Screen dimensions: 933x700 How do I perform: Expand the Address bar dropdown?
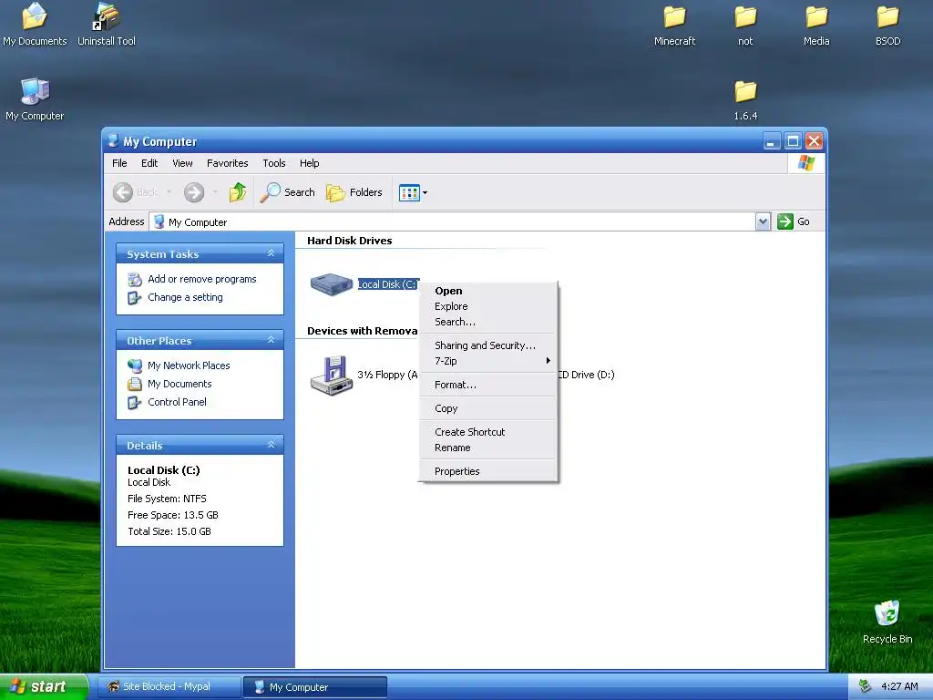764,221
